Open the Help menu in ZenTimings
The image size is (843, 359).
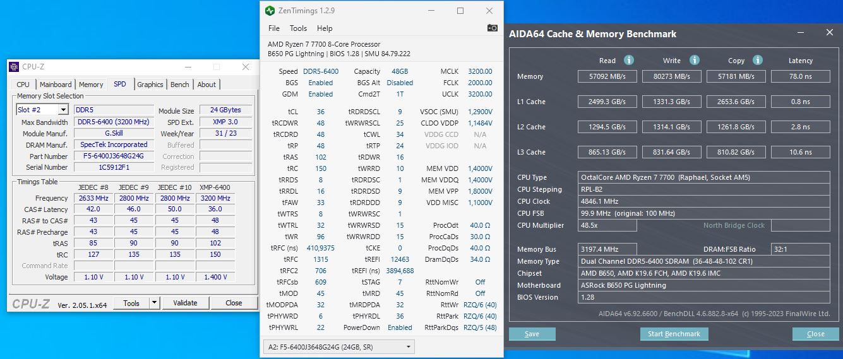pos(325,28)
